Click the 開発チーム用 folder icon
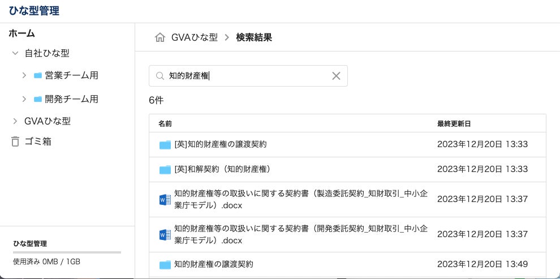This screenshot has height=279, width=560. (38, 99)
